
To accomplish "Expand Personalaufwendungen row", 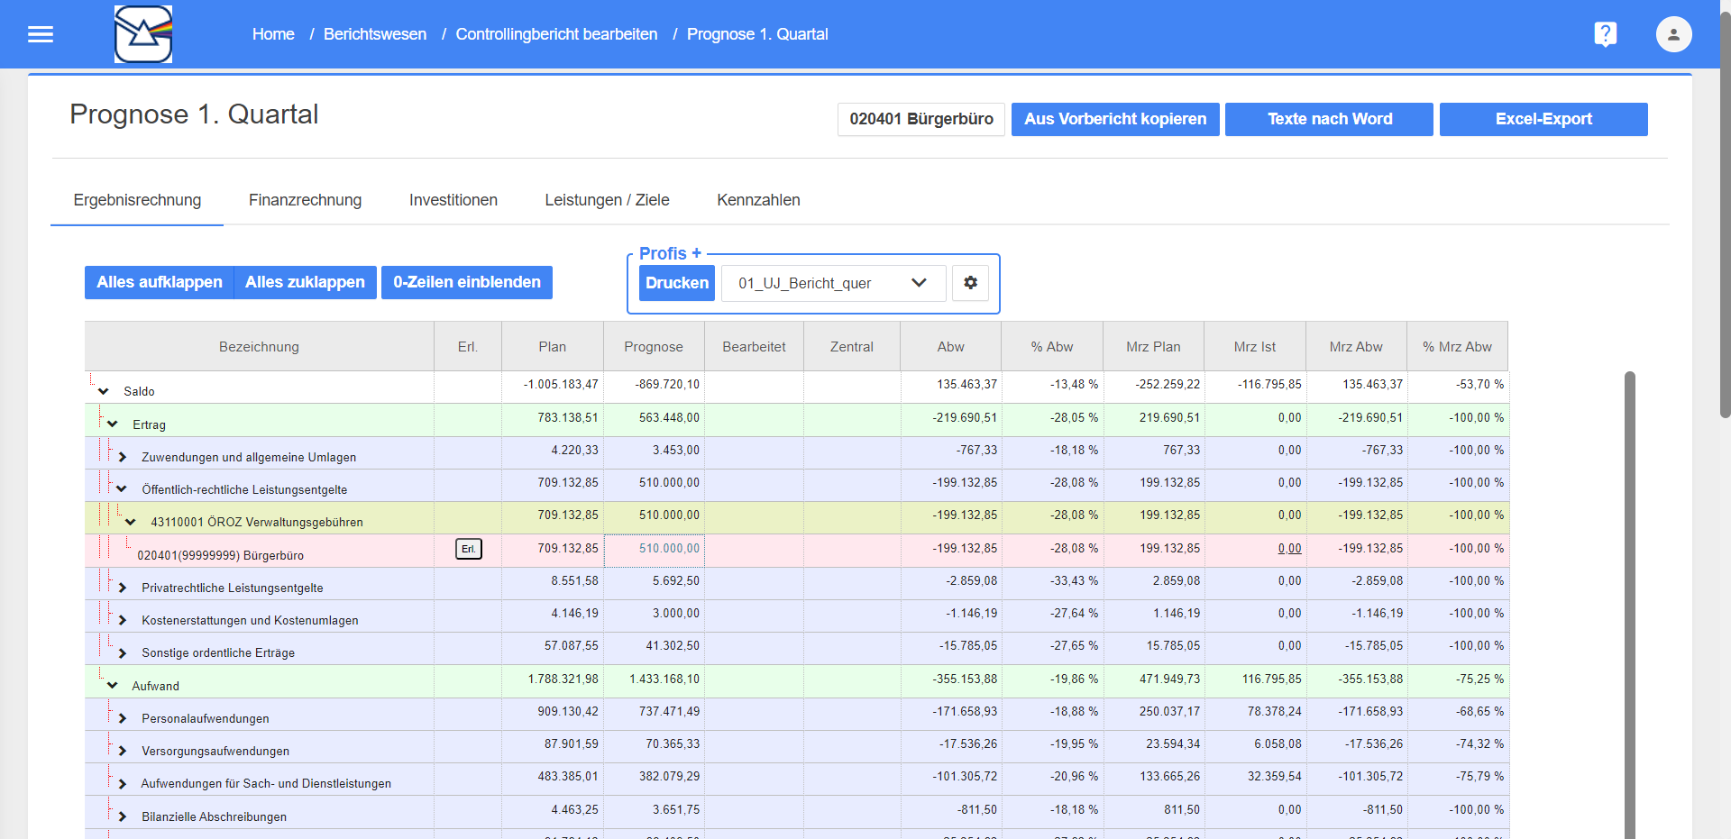I will coord(123,718).
